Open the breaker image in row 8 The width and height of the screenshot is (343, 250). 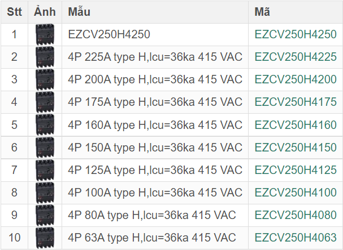tap(45, 193)
